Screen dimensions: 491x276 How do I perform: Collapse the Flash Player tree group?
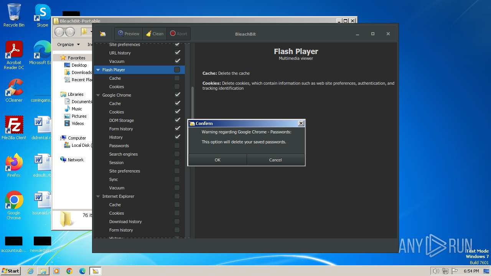[98, 70]
